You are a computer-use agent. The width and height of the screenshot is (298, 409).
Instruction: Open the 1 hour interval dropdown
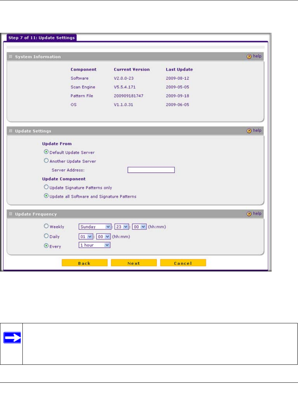tap(95, 245)
